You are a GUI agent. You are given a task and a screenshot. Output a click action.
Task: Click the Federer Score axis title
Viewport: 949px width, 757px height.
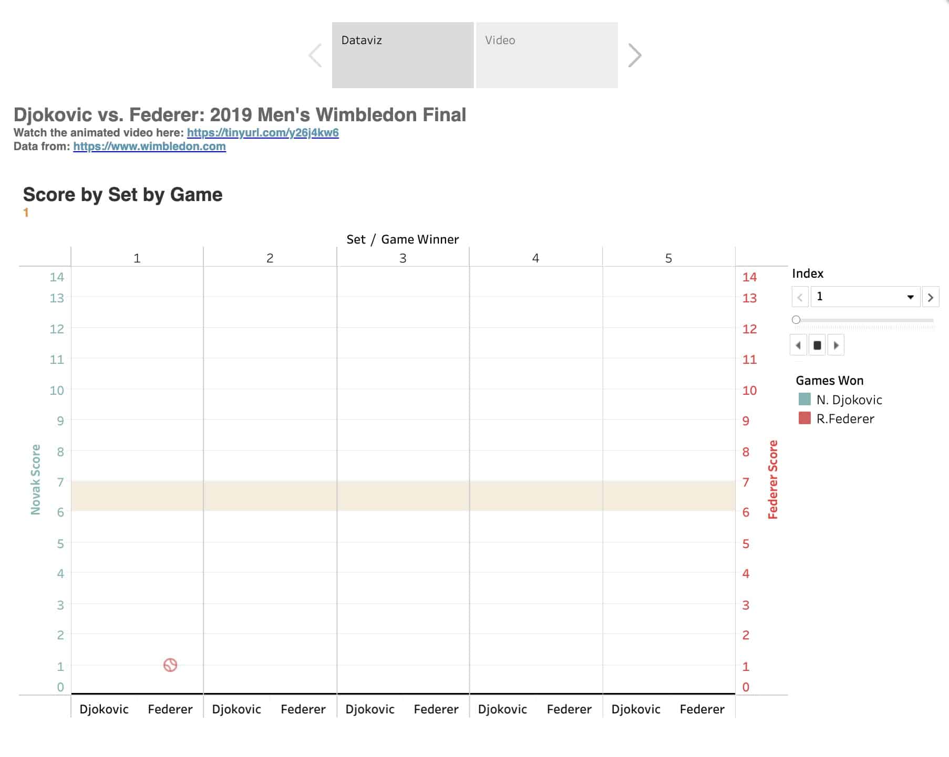pyautogui.click(x=773, y=479)
